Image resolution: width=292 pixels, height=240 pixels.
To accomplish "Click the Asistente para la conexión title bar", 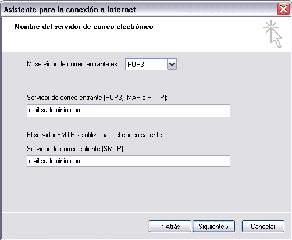I will click(x=136, y=9).
